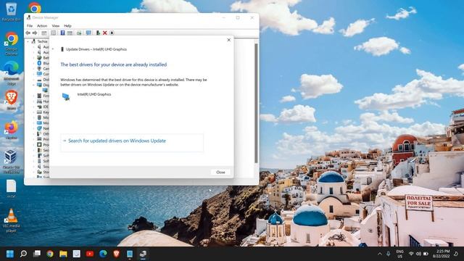464x261 pixels.
Task: Click the Properties toolbar icon in Device Manager
Action: point(53,33)
